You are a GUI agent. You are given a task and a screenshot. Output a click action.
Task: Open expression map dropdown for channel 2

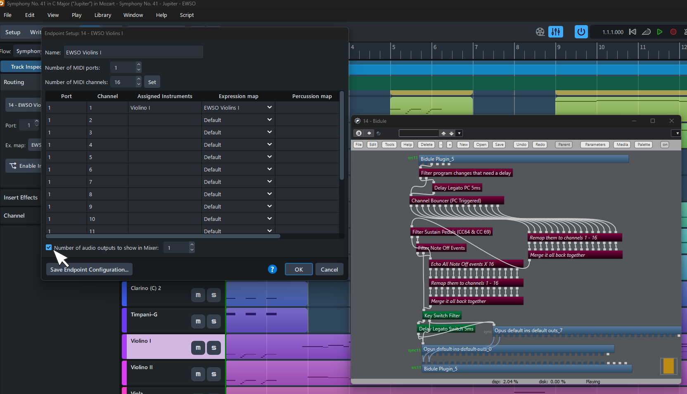coord(270,120)
